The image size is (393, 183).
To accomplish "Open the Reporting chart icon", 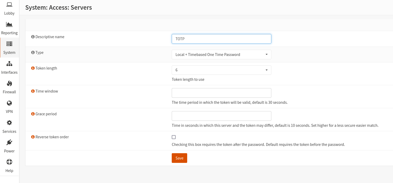I will [x=9, y=24].
